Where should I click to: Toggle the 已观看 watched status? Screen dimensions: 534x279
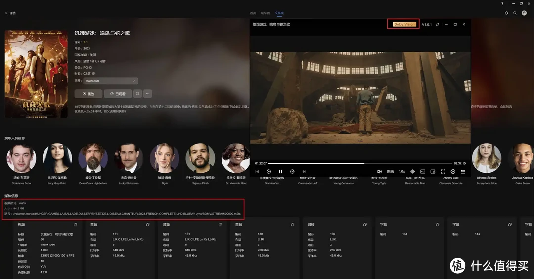coord(118,94)
